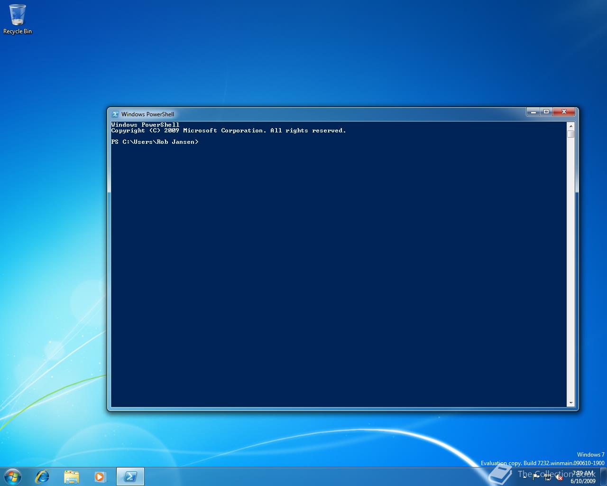Open the network status tray icon
607x486 pixels.
[548, 477]
